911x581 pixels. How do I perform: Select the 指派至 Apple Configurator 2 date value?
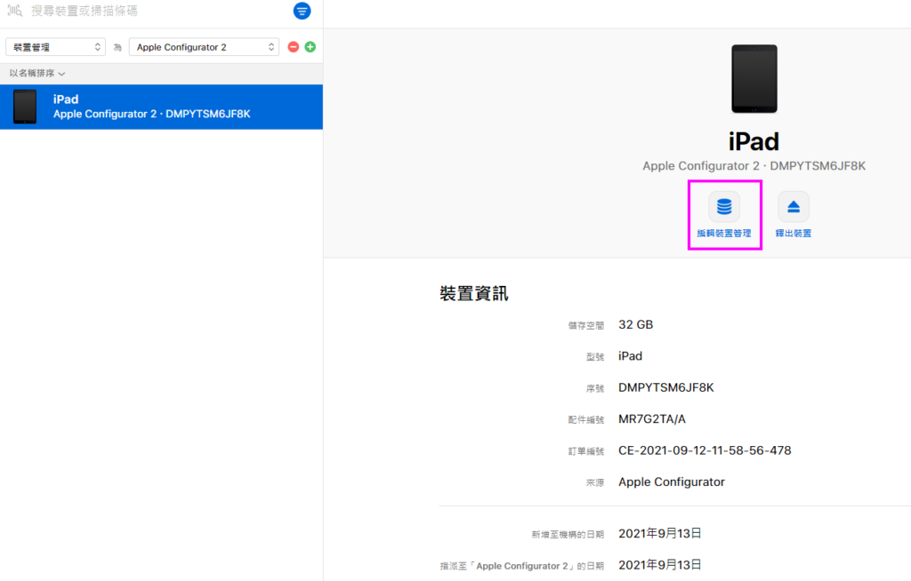pyautogui.click(x=660, y=565)
